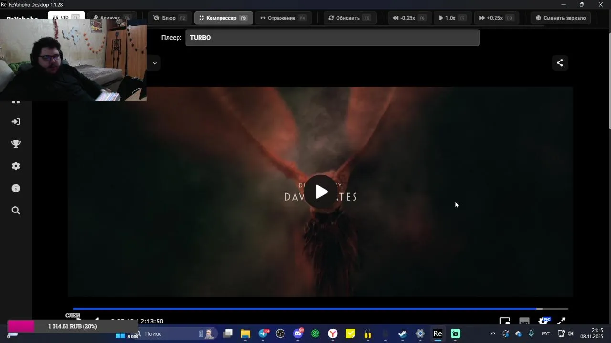The width and height of the screenshot is (611, 343).
Task: Open Steam from the taskbar
Action: 402,334
